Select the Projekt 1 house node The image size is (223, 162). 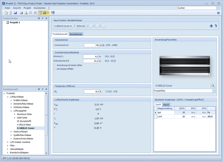pos(13,23)
